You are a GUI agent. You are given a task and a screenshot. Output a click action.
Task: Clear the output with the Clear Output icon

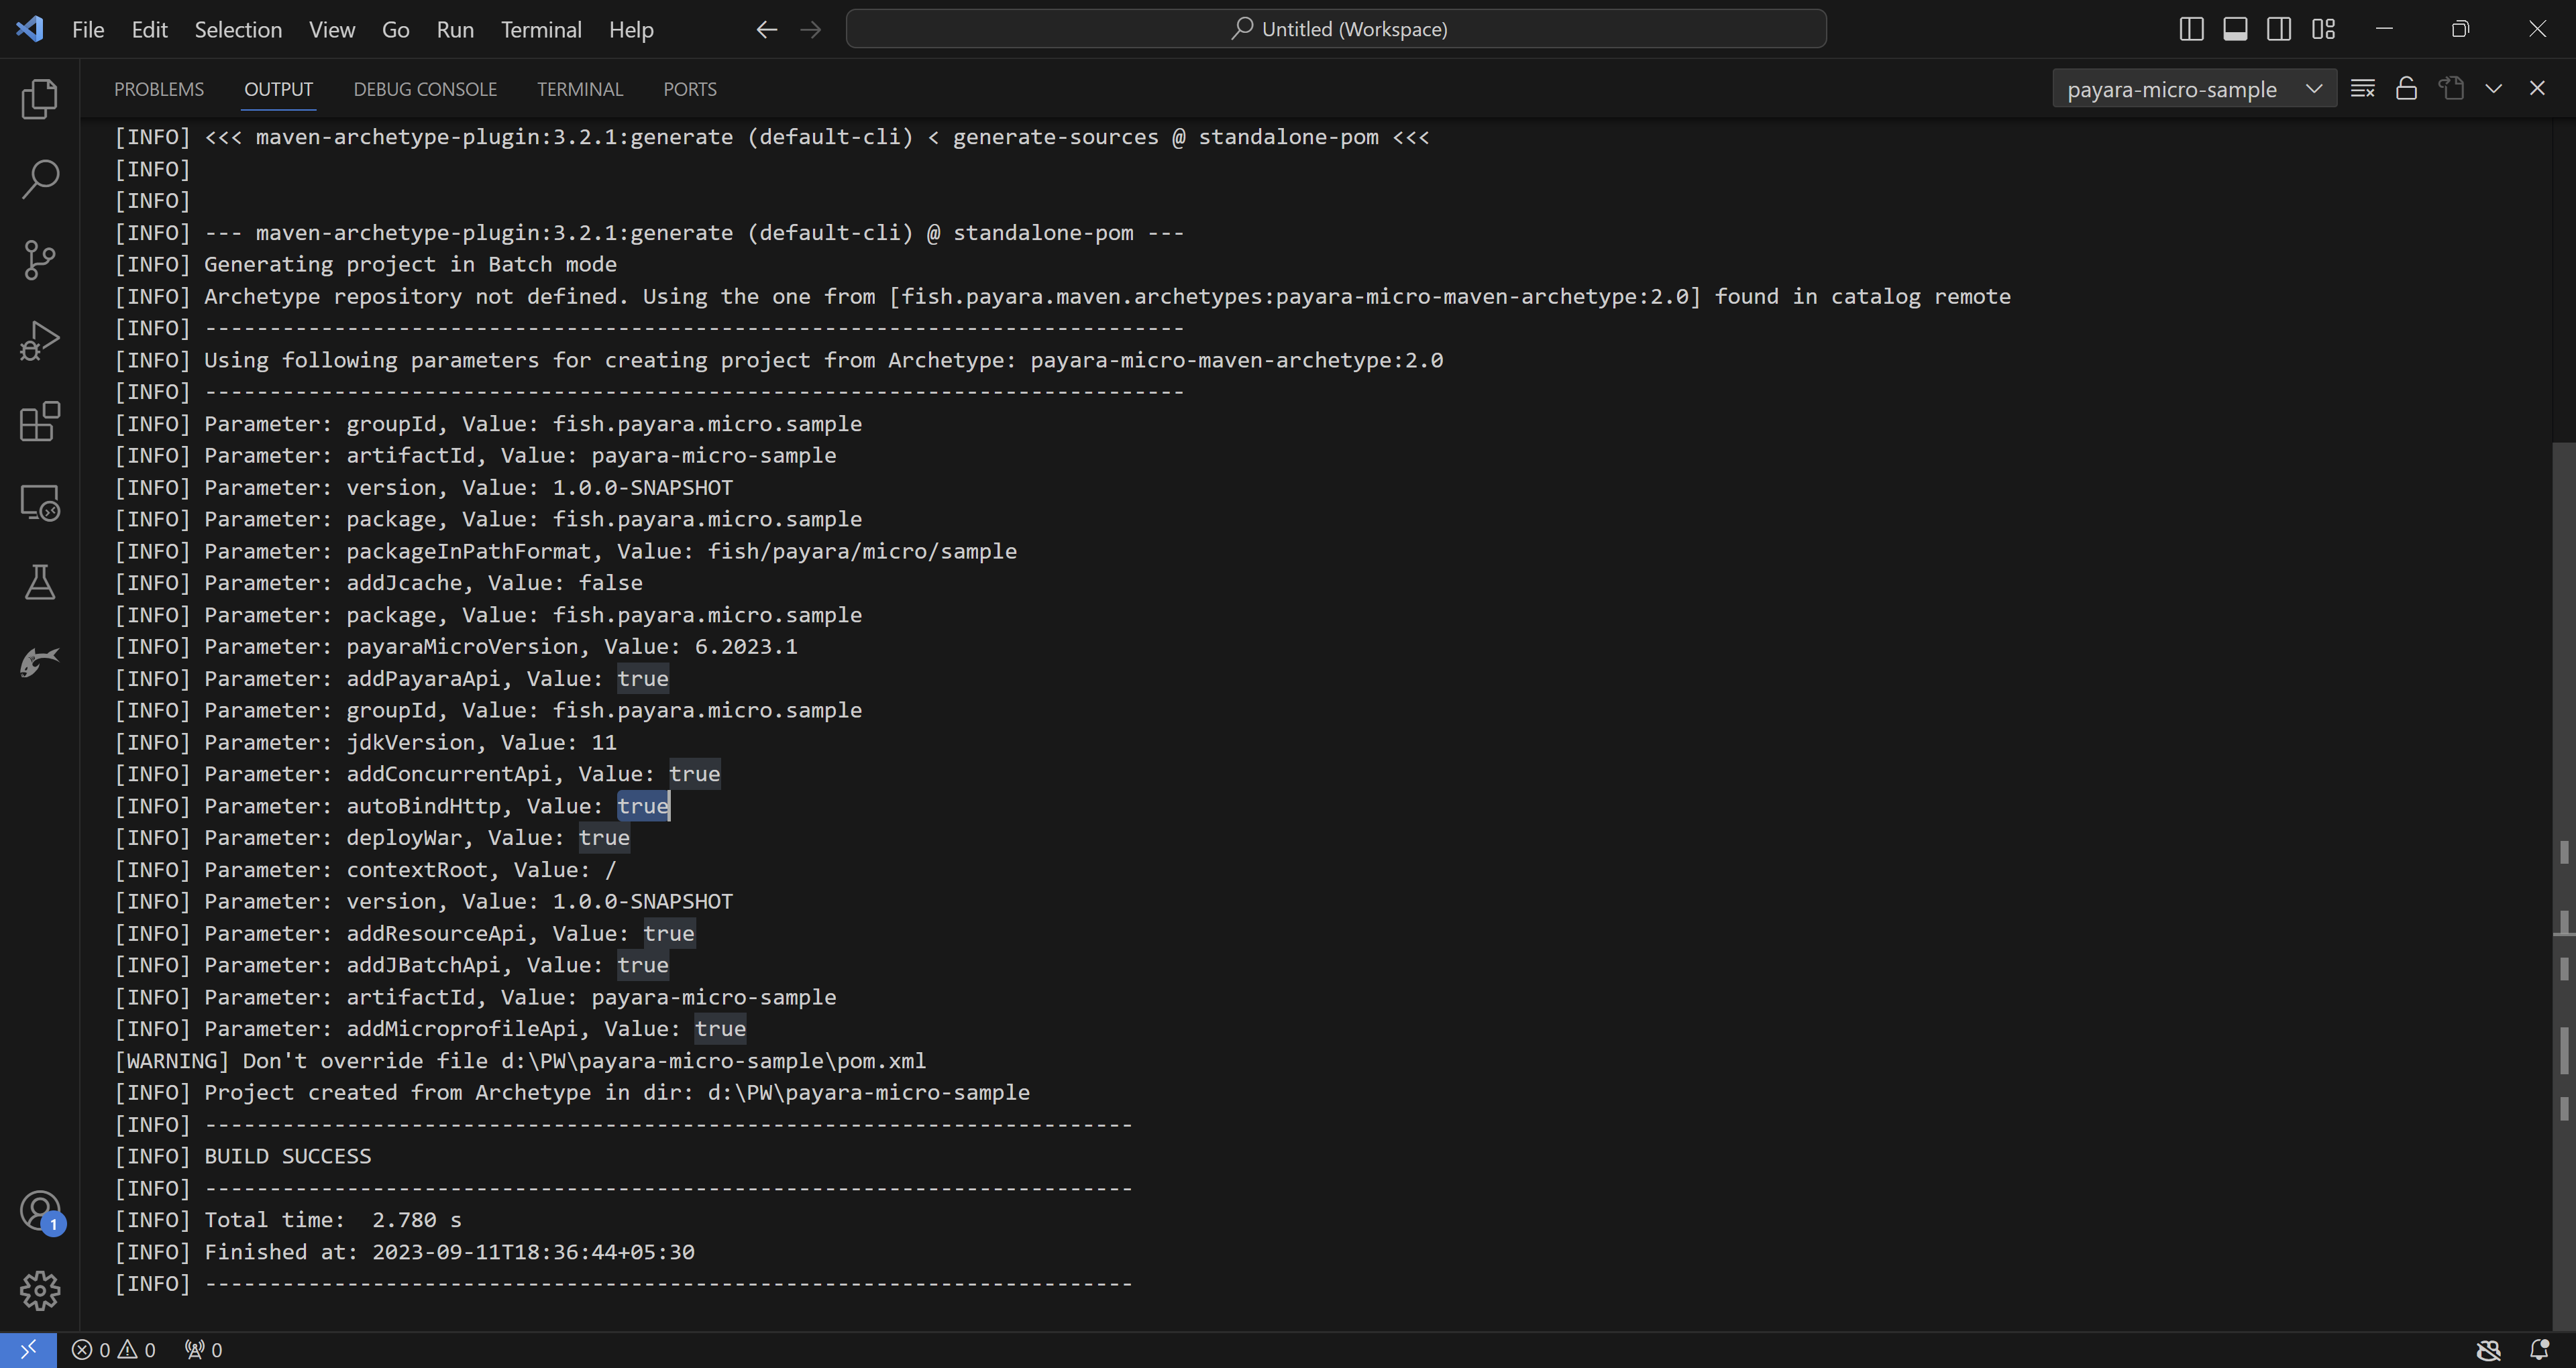tap(2362, 89)
